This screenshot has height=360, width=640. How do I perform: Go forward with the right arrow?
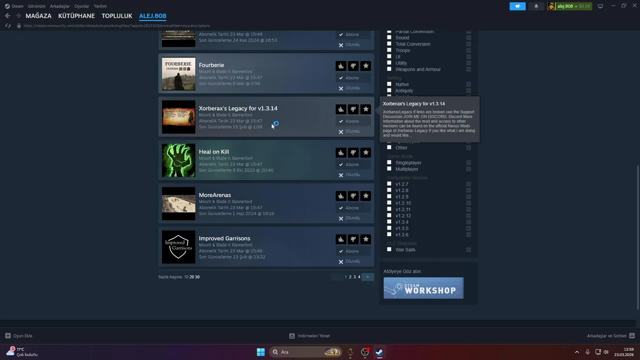[18, 16]
